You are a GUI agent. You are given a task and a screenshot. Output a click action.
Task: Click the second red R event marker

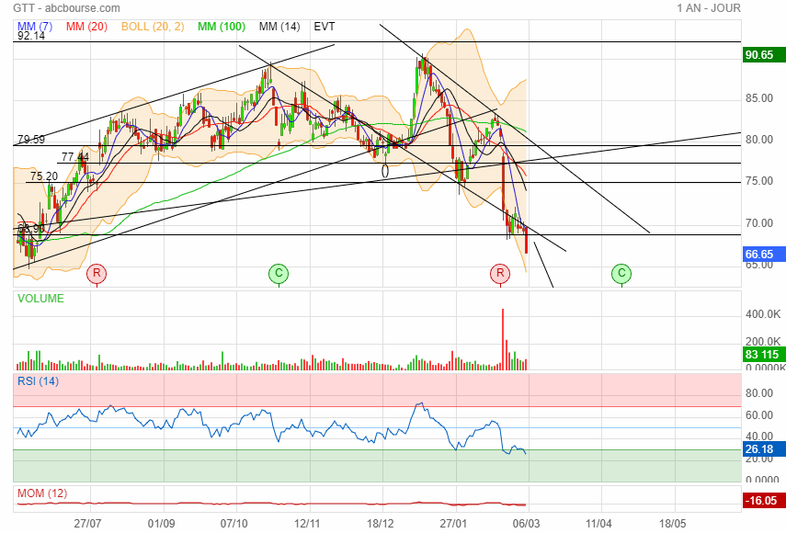[x=500, y=274]
